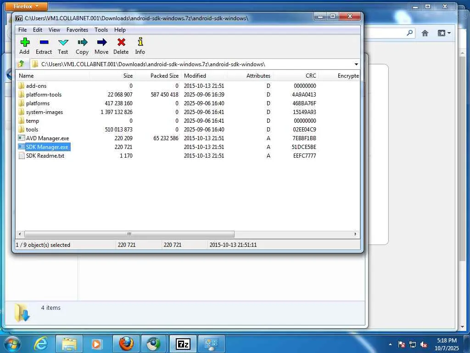This screenshot has height=353, width=470.
Task: Select the platform-tools folder icon
Action: click(21, 95)
